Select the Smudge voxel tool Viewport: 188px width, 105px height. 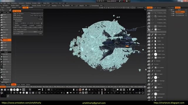point(6,50)
